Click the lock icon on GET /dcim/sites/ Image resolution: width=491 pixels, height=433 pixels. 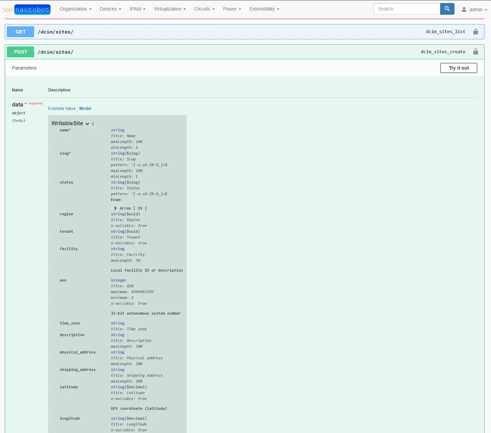(x=476, y=32)
